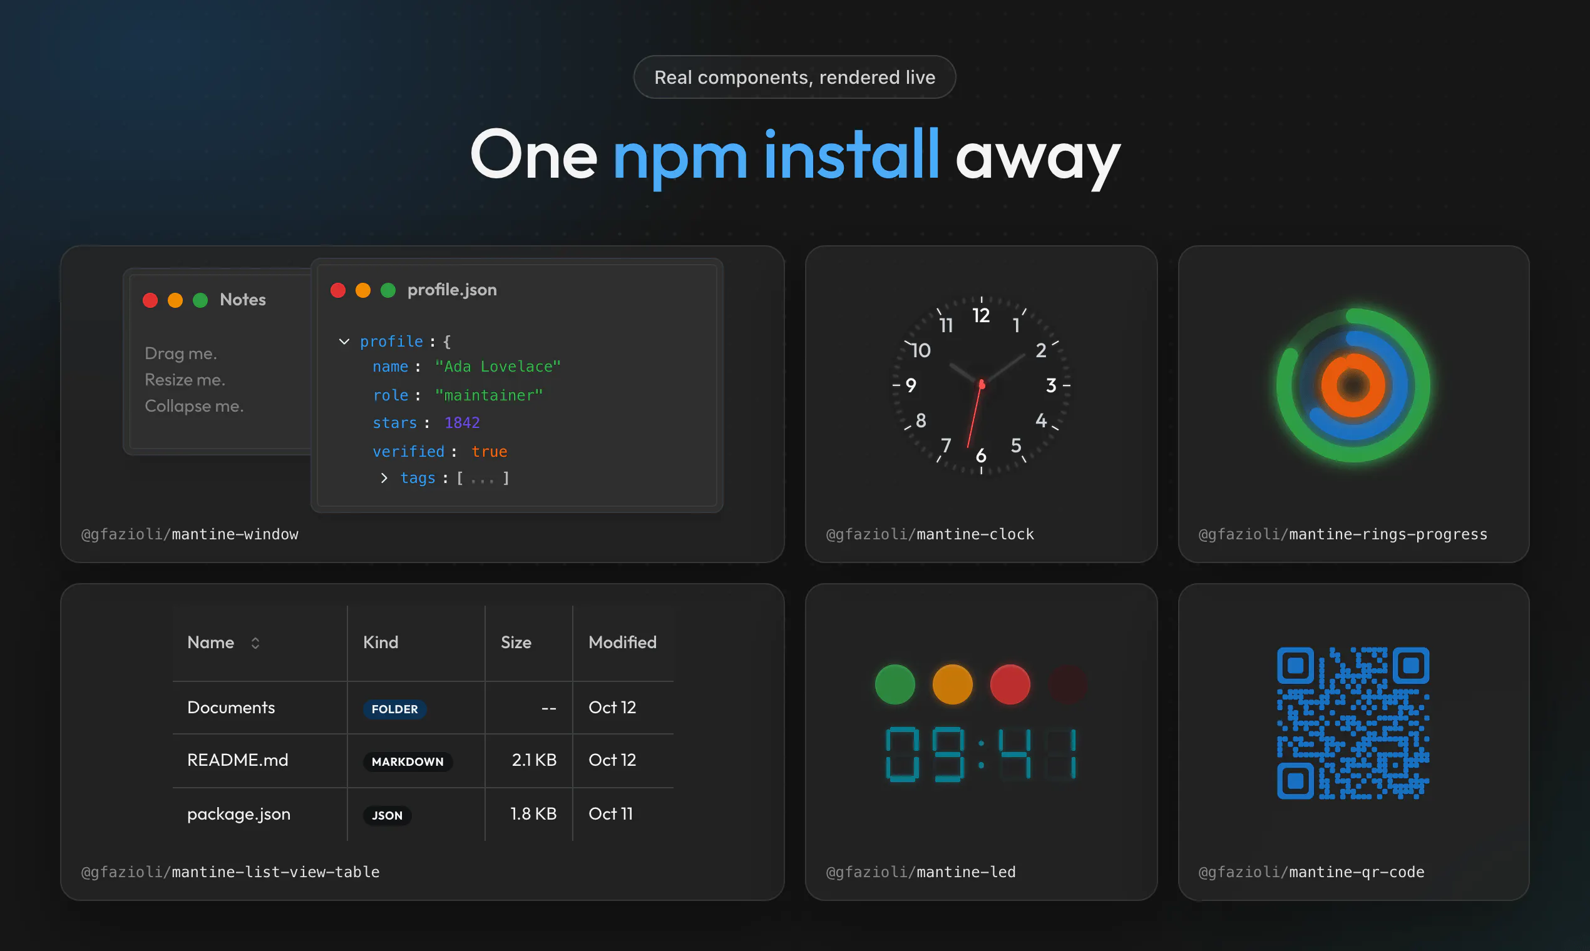Click the green LED indicator
The image size is (1590, 951).
[895, 684]
